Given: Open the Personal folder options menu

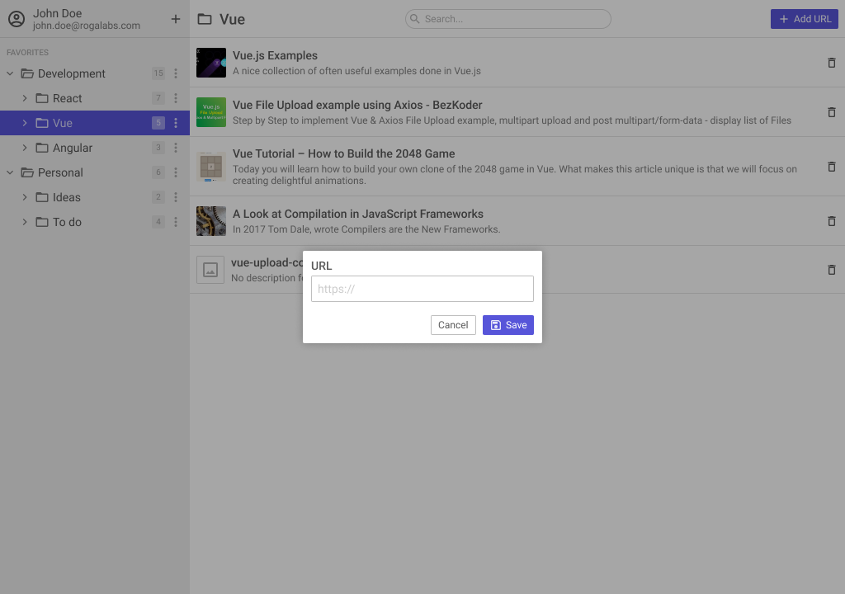Looking at the screenshot, I should tap(176, 172).
